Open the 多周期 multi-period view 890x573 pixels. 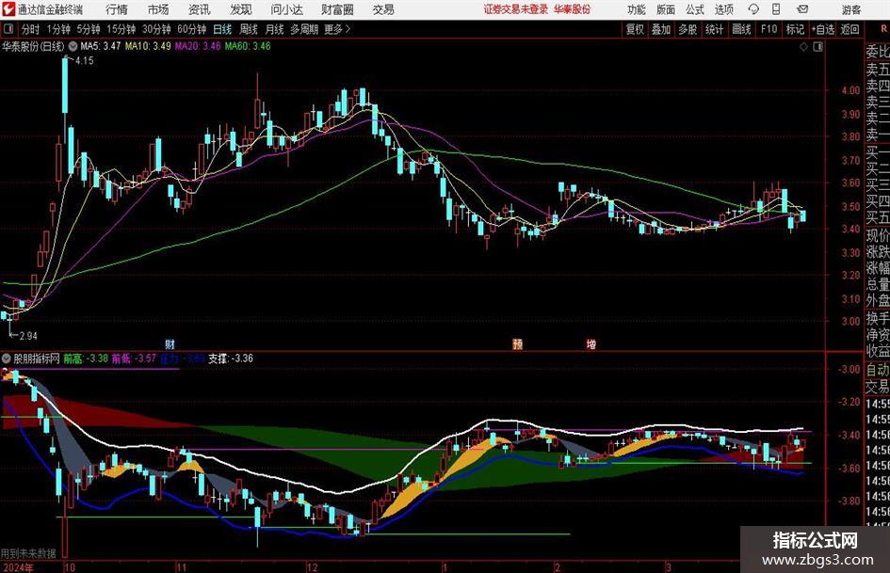tap(303, 29)
